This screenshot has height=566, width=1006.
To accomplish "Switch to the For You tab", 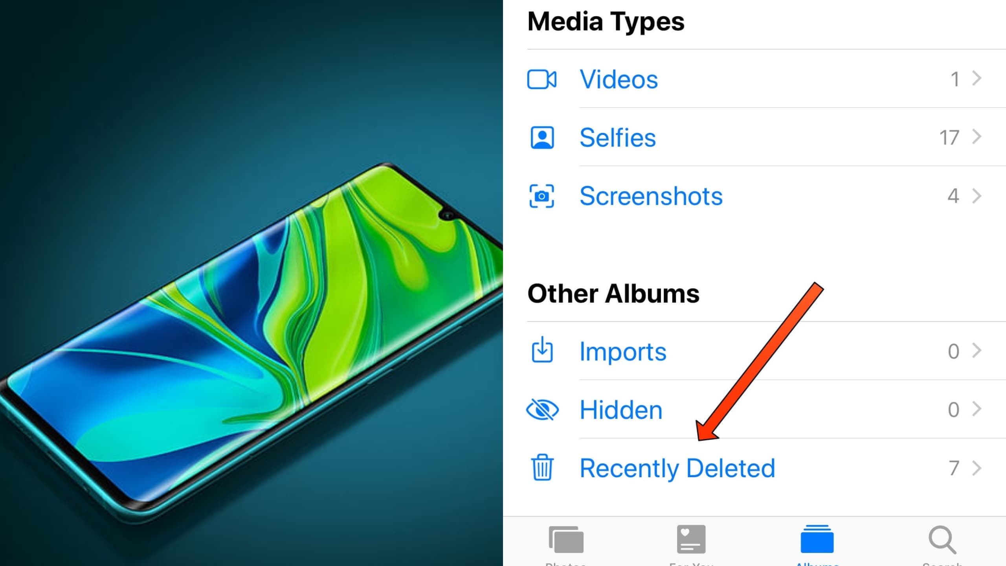I will (x=690, y=542).
